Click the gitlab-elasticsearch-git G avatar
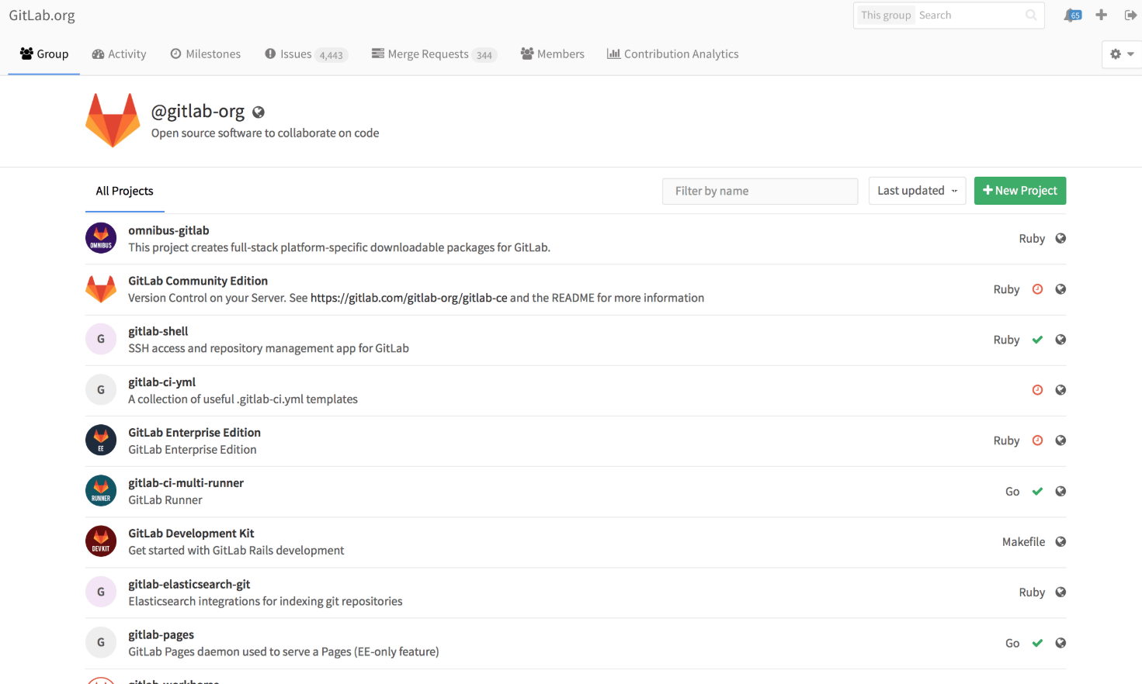 (x=101, y=592)
